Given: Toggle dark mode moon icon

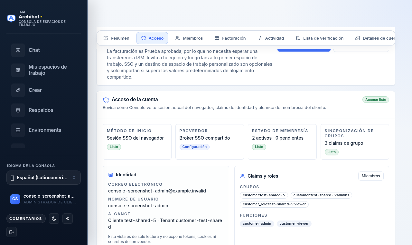Looking at the screenshot, I should (x=54, y=219).
